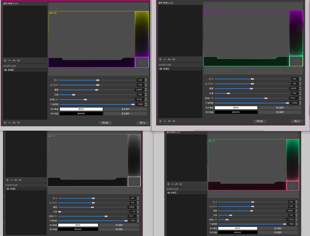This screenshot has height=236, width=310.
Task: Hide the 色補正 filter in the purple LIVE window
Action: [x=161, y=69]
